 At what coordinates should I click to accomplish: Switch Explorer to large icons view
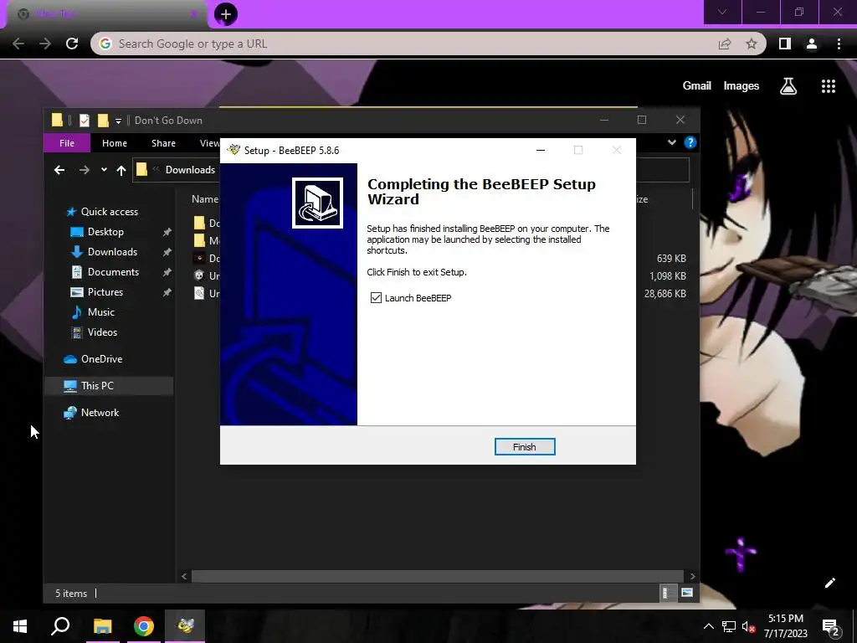coord(687,594)
